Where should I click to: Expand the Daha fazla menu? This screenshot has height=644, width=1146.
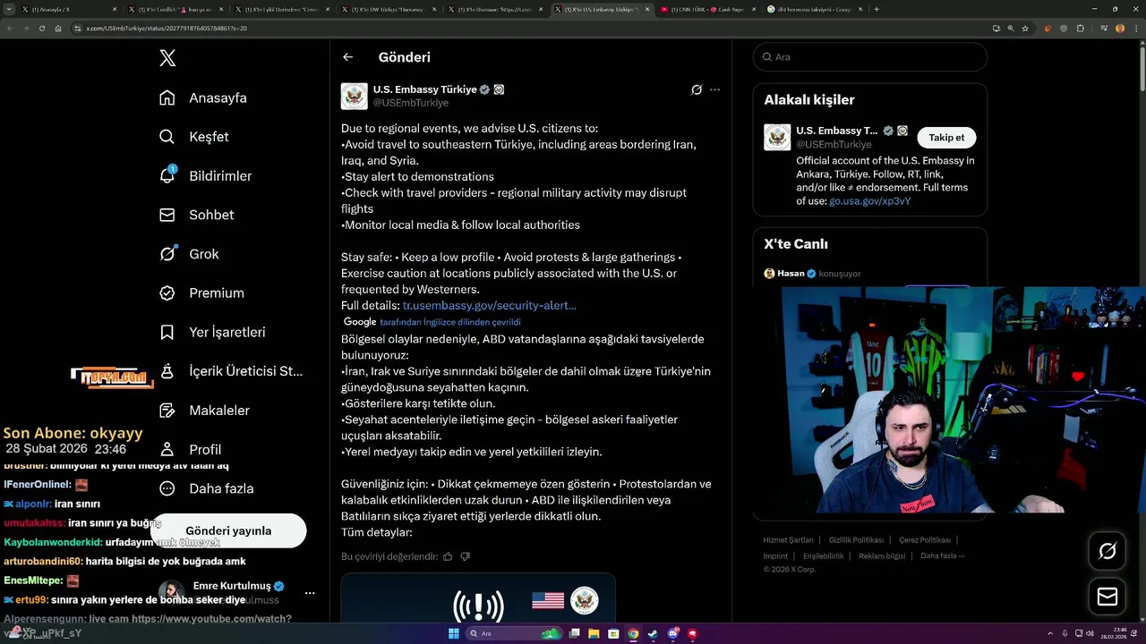(x=206, y=488)
